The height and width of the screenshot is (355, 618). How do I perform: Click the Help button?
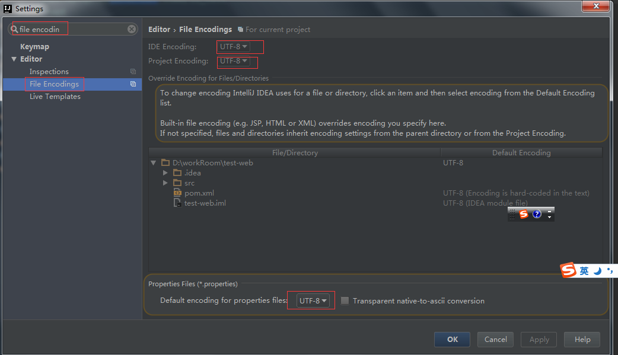pos(582,339)
